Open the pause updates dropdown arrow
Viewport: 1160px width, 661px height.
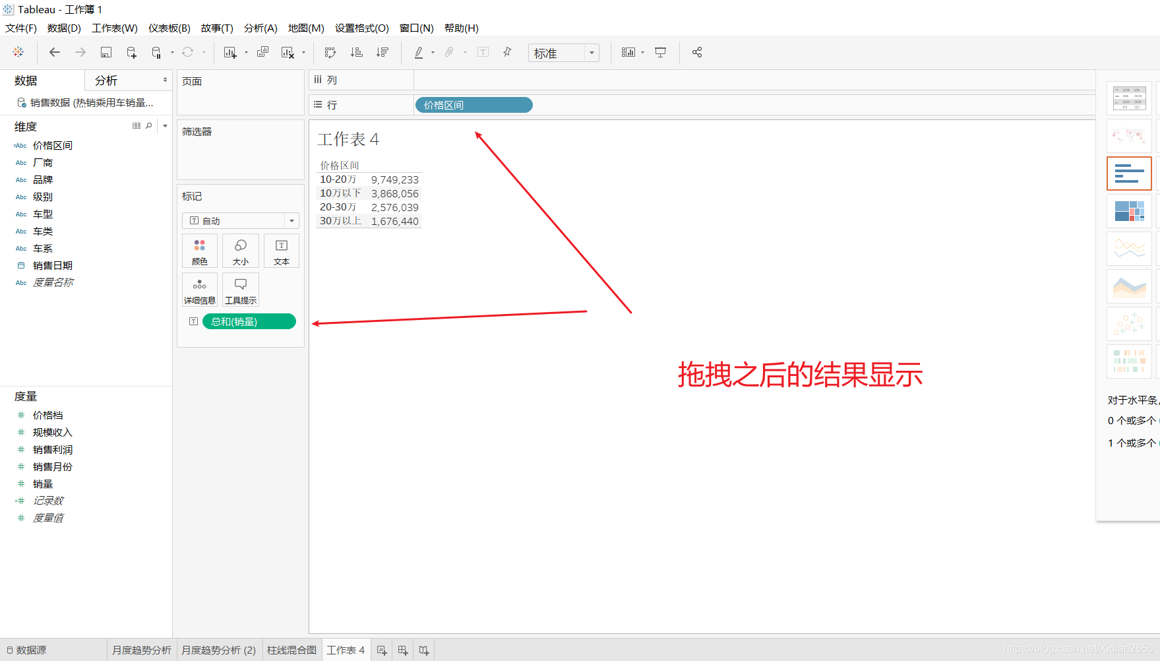click(172, 52)
